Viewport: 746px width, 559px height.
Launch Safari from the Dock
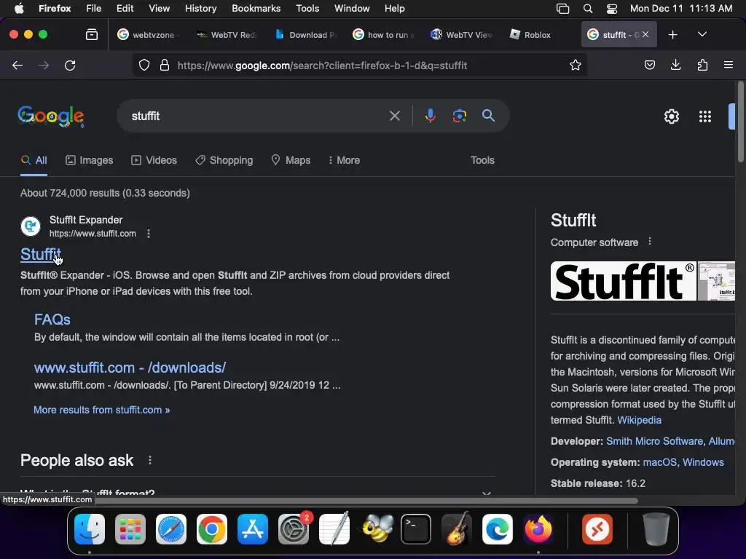click(170, 529)
